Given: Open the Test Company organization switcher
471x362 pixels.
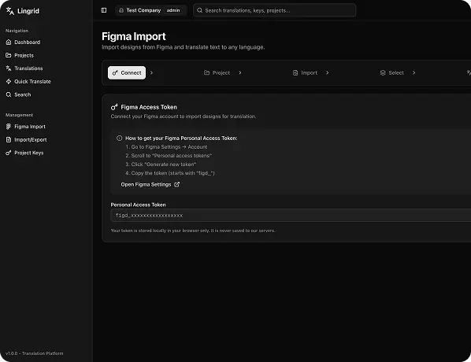Looking at the screenshot, I should (150, 10).
